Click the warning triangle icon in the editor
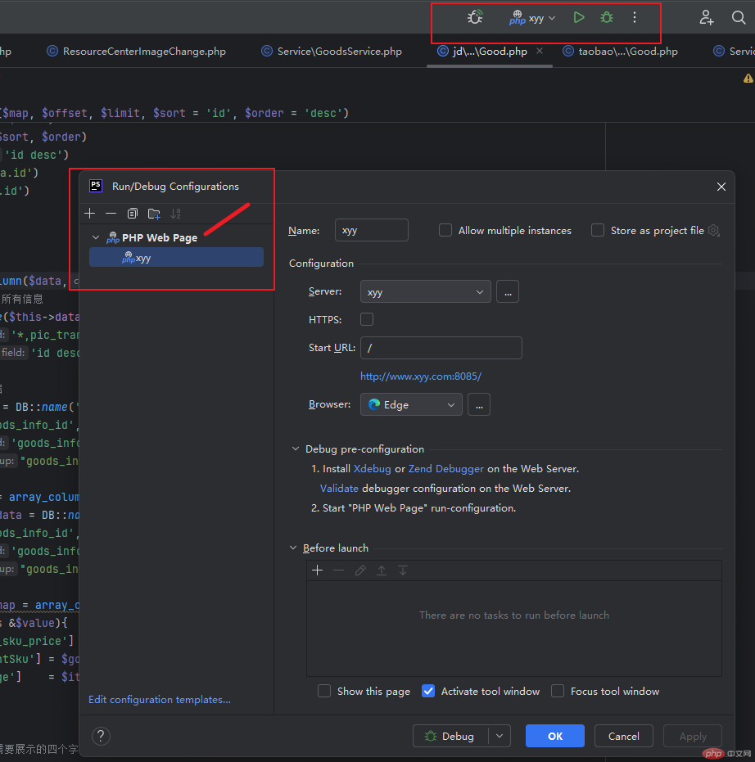Screen dimensions: 755x762 click(x=748, y=79)
